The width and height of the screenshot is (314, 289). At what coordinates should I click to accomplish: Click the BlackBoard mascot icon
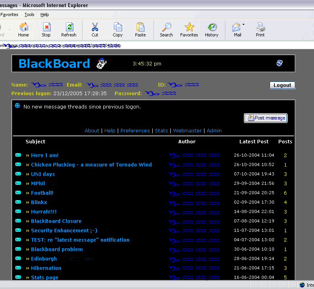click(x=102, y=63)
